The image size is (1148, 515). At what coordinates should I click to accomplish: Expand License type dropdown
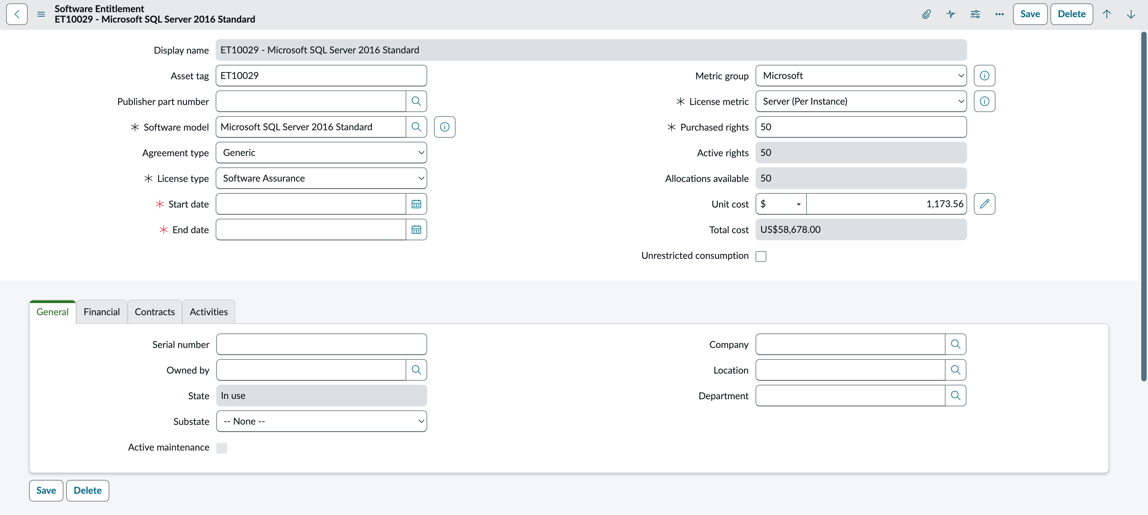coord(321,178)
